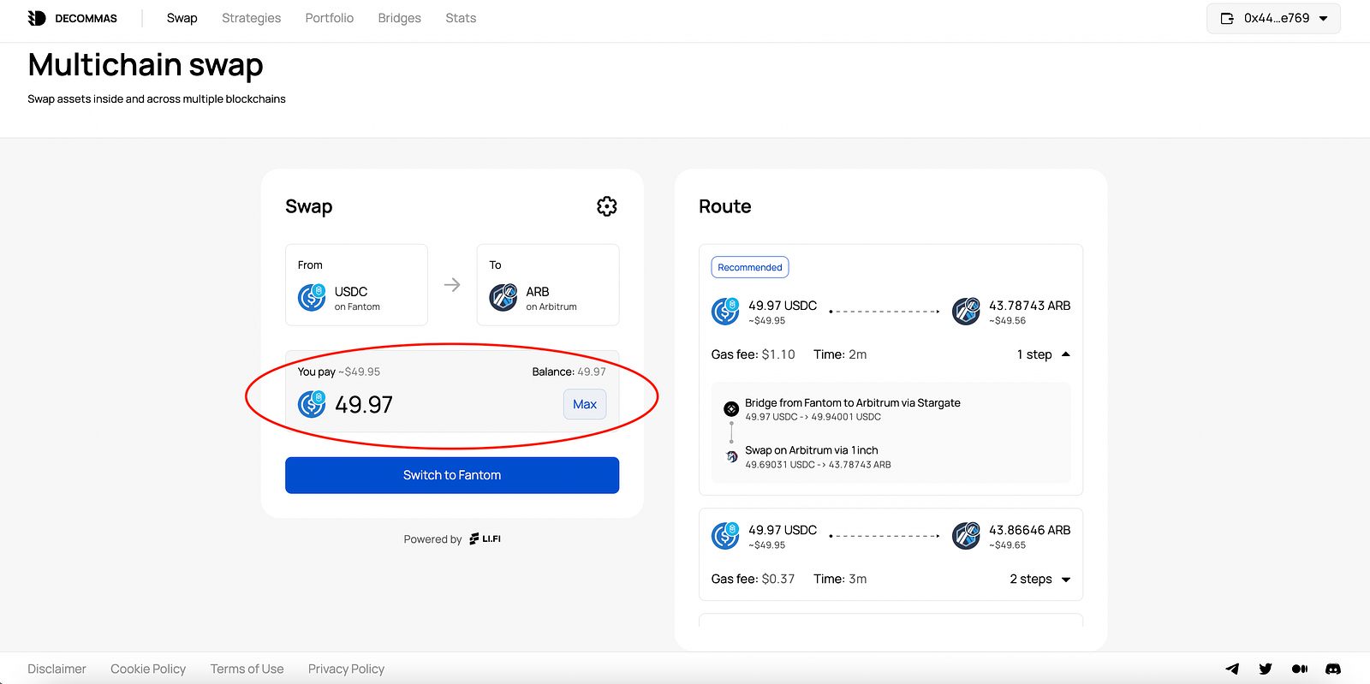1370x684 pixels.
Task: Open the To ARB token selector
Action: coord(548,285)
